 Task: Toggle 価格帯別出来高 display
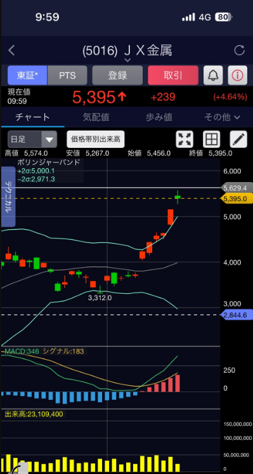pyautogui.click(x=96, y=140)
